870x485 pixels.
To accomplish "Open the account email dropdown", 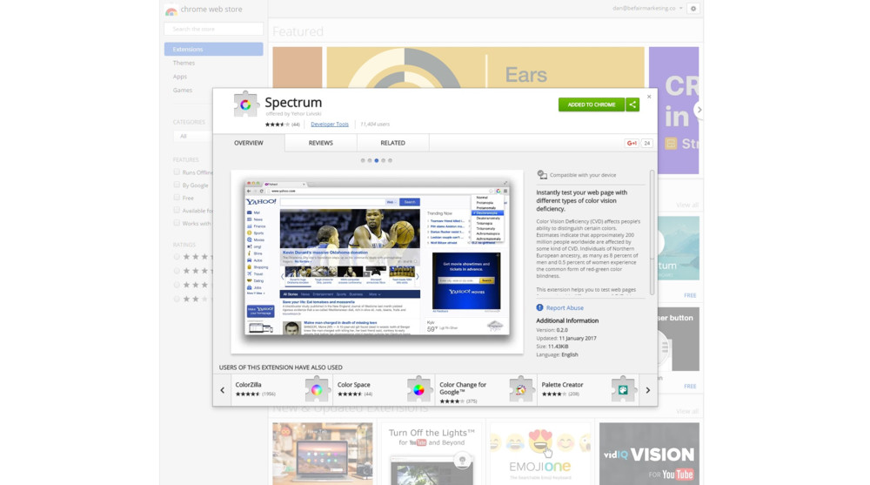I will (647, 9).
